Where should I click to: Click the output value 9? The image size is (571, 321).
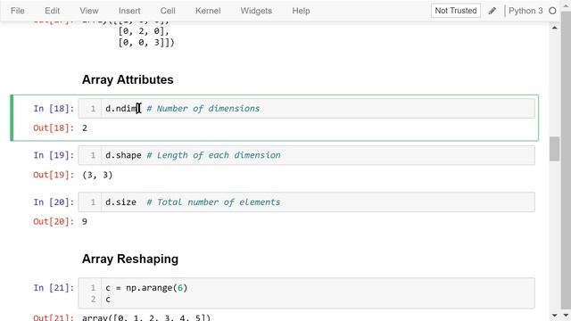click(85, 222)
